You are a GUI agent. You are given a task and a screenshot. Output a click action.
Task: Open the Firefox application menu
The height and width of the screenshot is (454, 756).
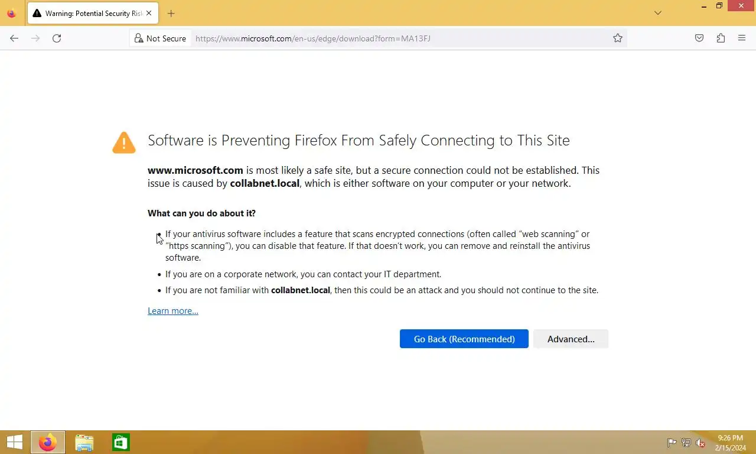(x=742, y=38)
